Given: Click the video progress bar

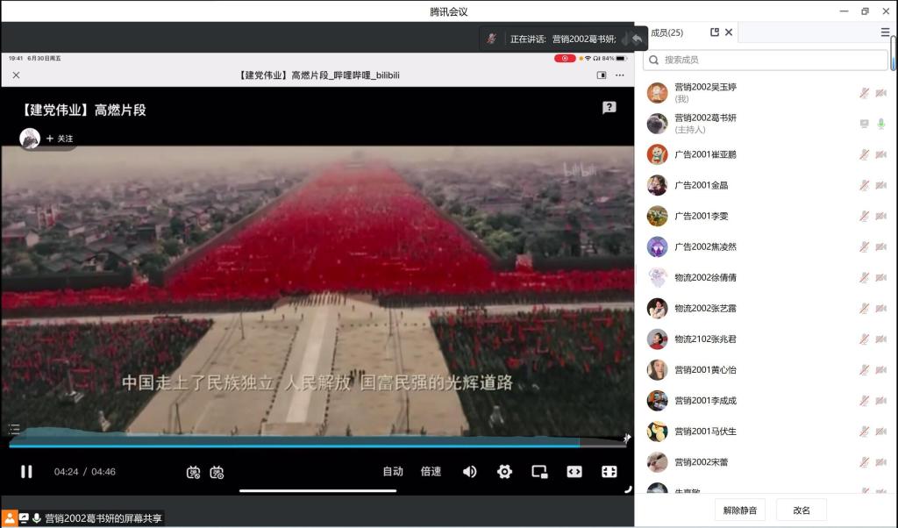Looking at the screenshot, I should 316,442.
